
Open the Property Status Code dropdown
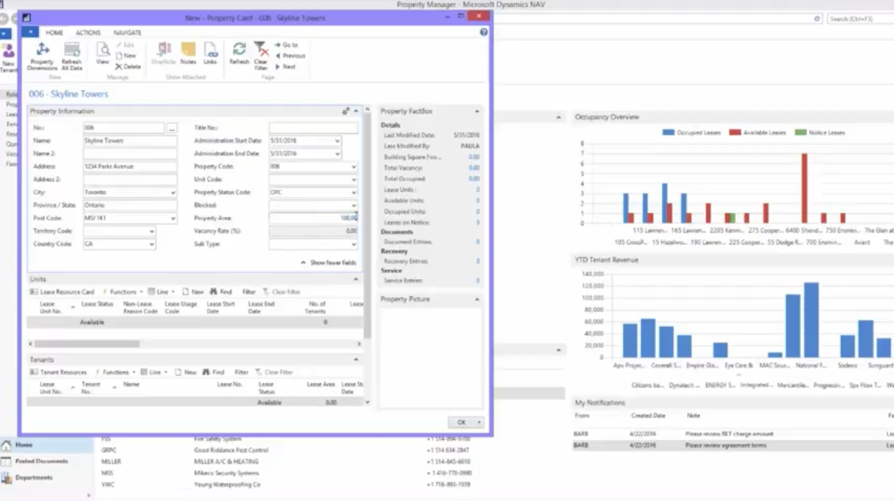point(354,192)
